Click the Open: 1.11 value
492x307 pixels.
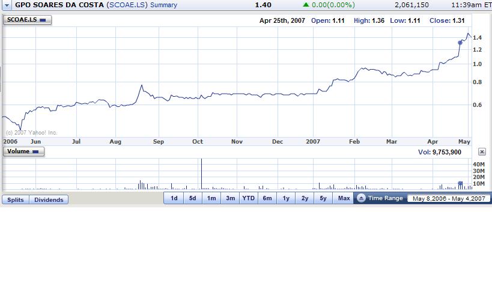(x=328, y=20)
